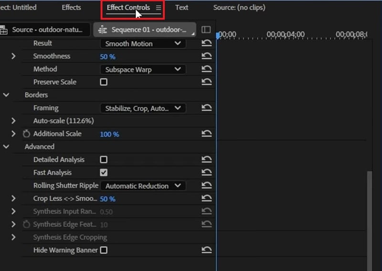The image size is (382, 271).
Task: Switch to the Text tab
Action: tap(181, 8)
